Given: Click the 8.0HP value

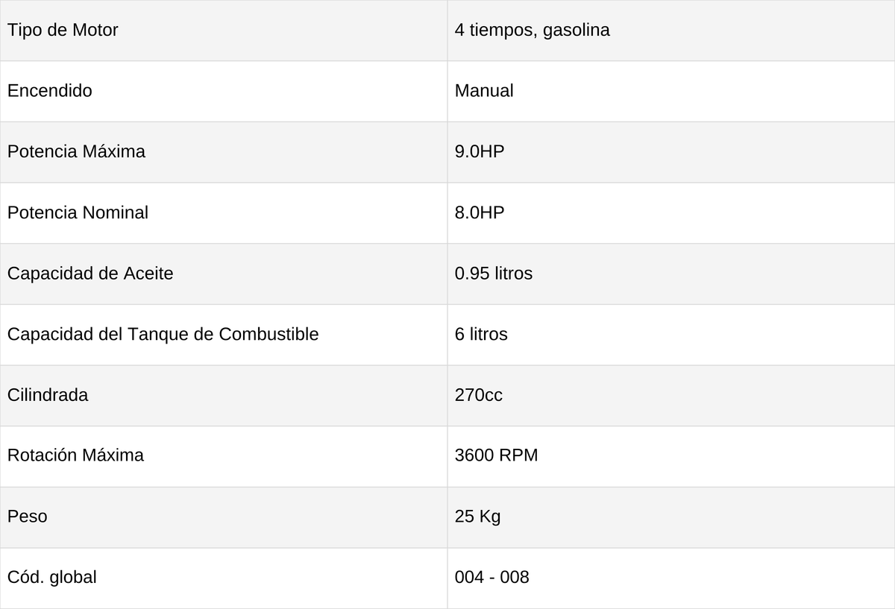Looking at the screenshot, I should click(480, 212).
